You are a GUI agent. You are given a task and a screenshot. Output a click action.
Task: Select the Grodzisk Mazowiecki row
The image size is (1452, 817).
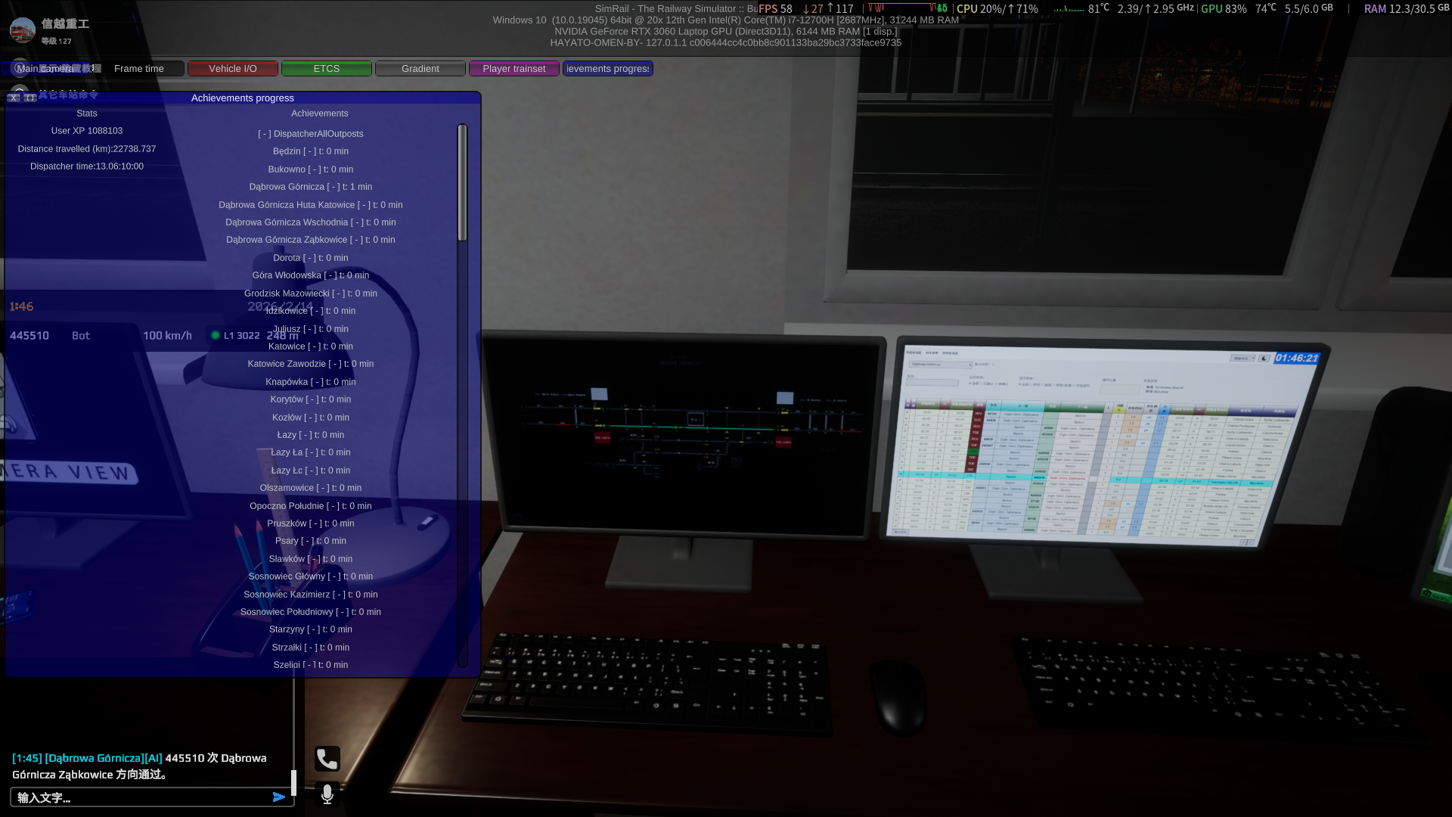pyautogui.click(x=311, y=294)
